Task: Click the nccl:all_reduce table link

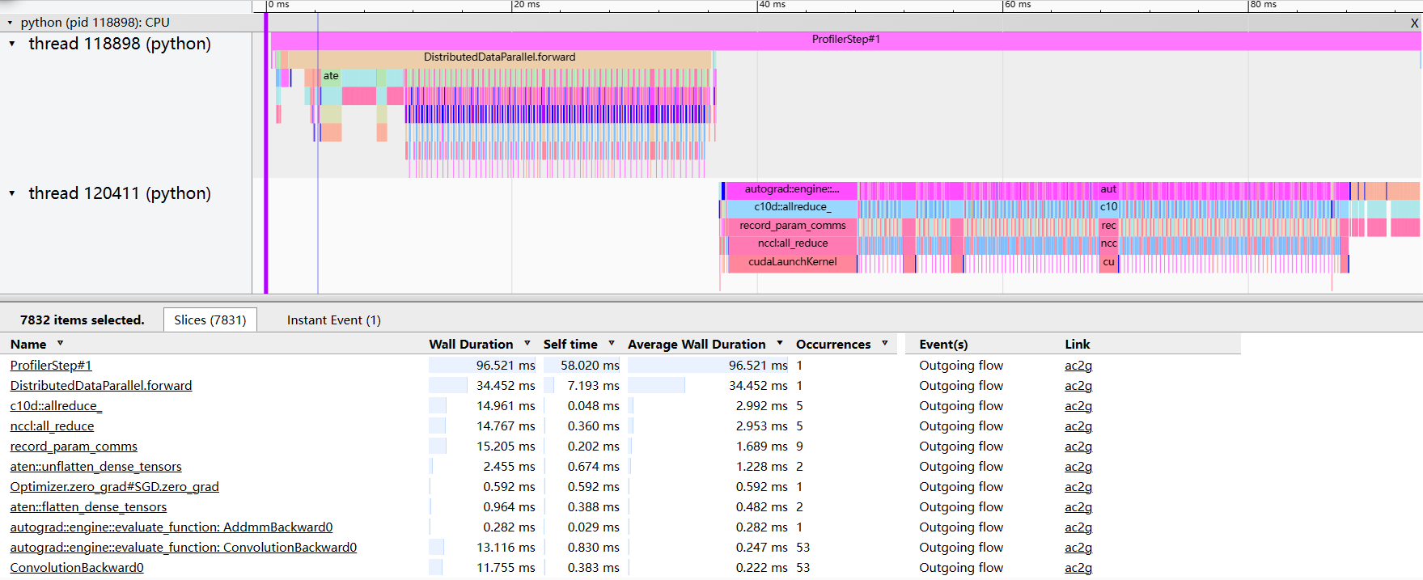Action: tap(52, 426)
